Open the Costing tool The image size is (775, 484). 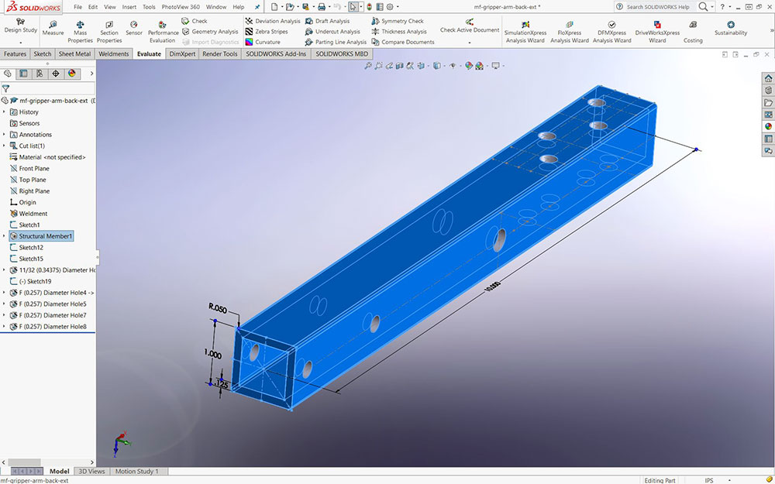point(693,29)
